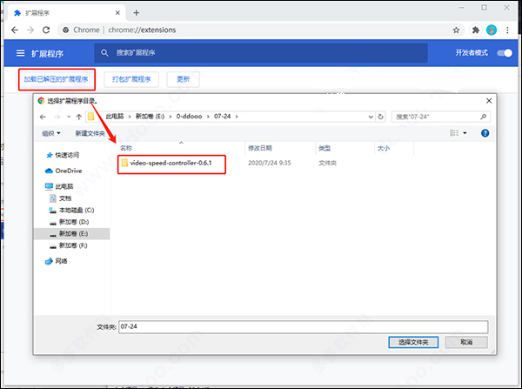522x389 pixels.
Task: Expand the address path history dropdown
Action: pyautogui.click(x=371, y=117)
